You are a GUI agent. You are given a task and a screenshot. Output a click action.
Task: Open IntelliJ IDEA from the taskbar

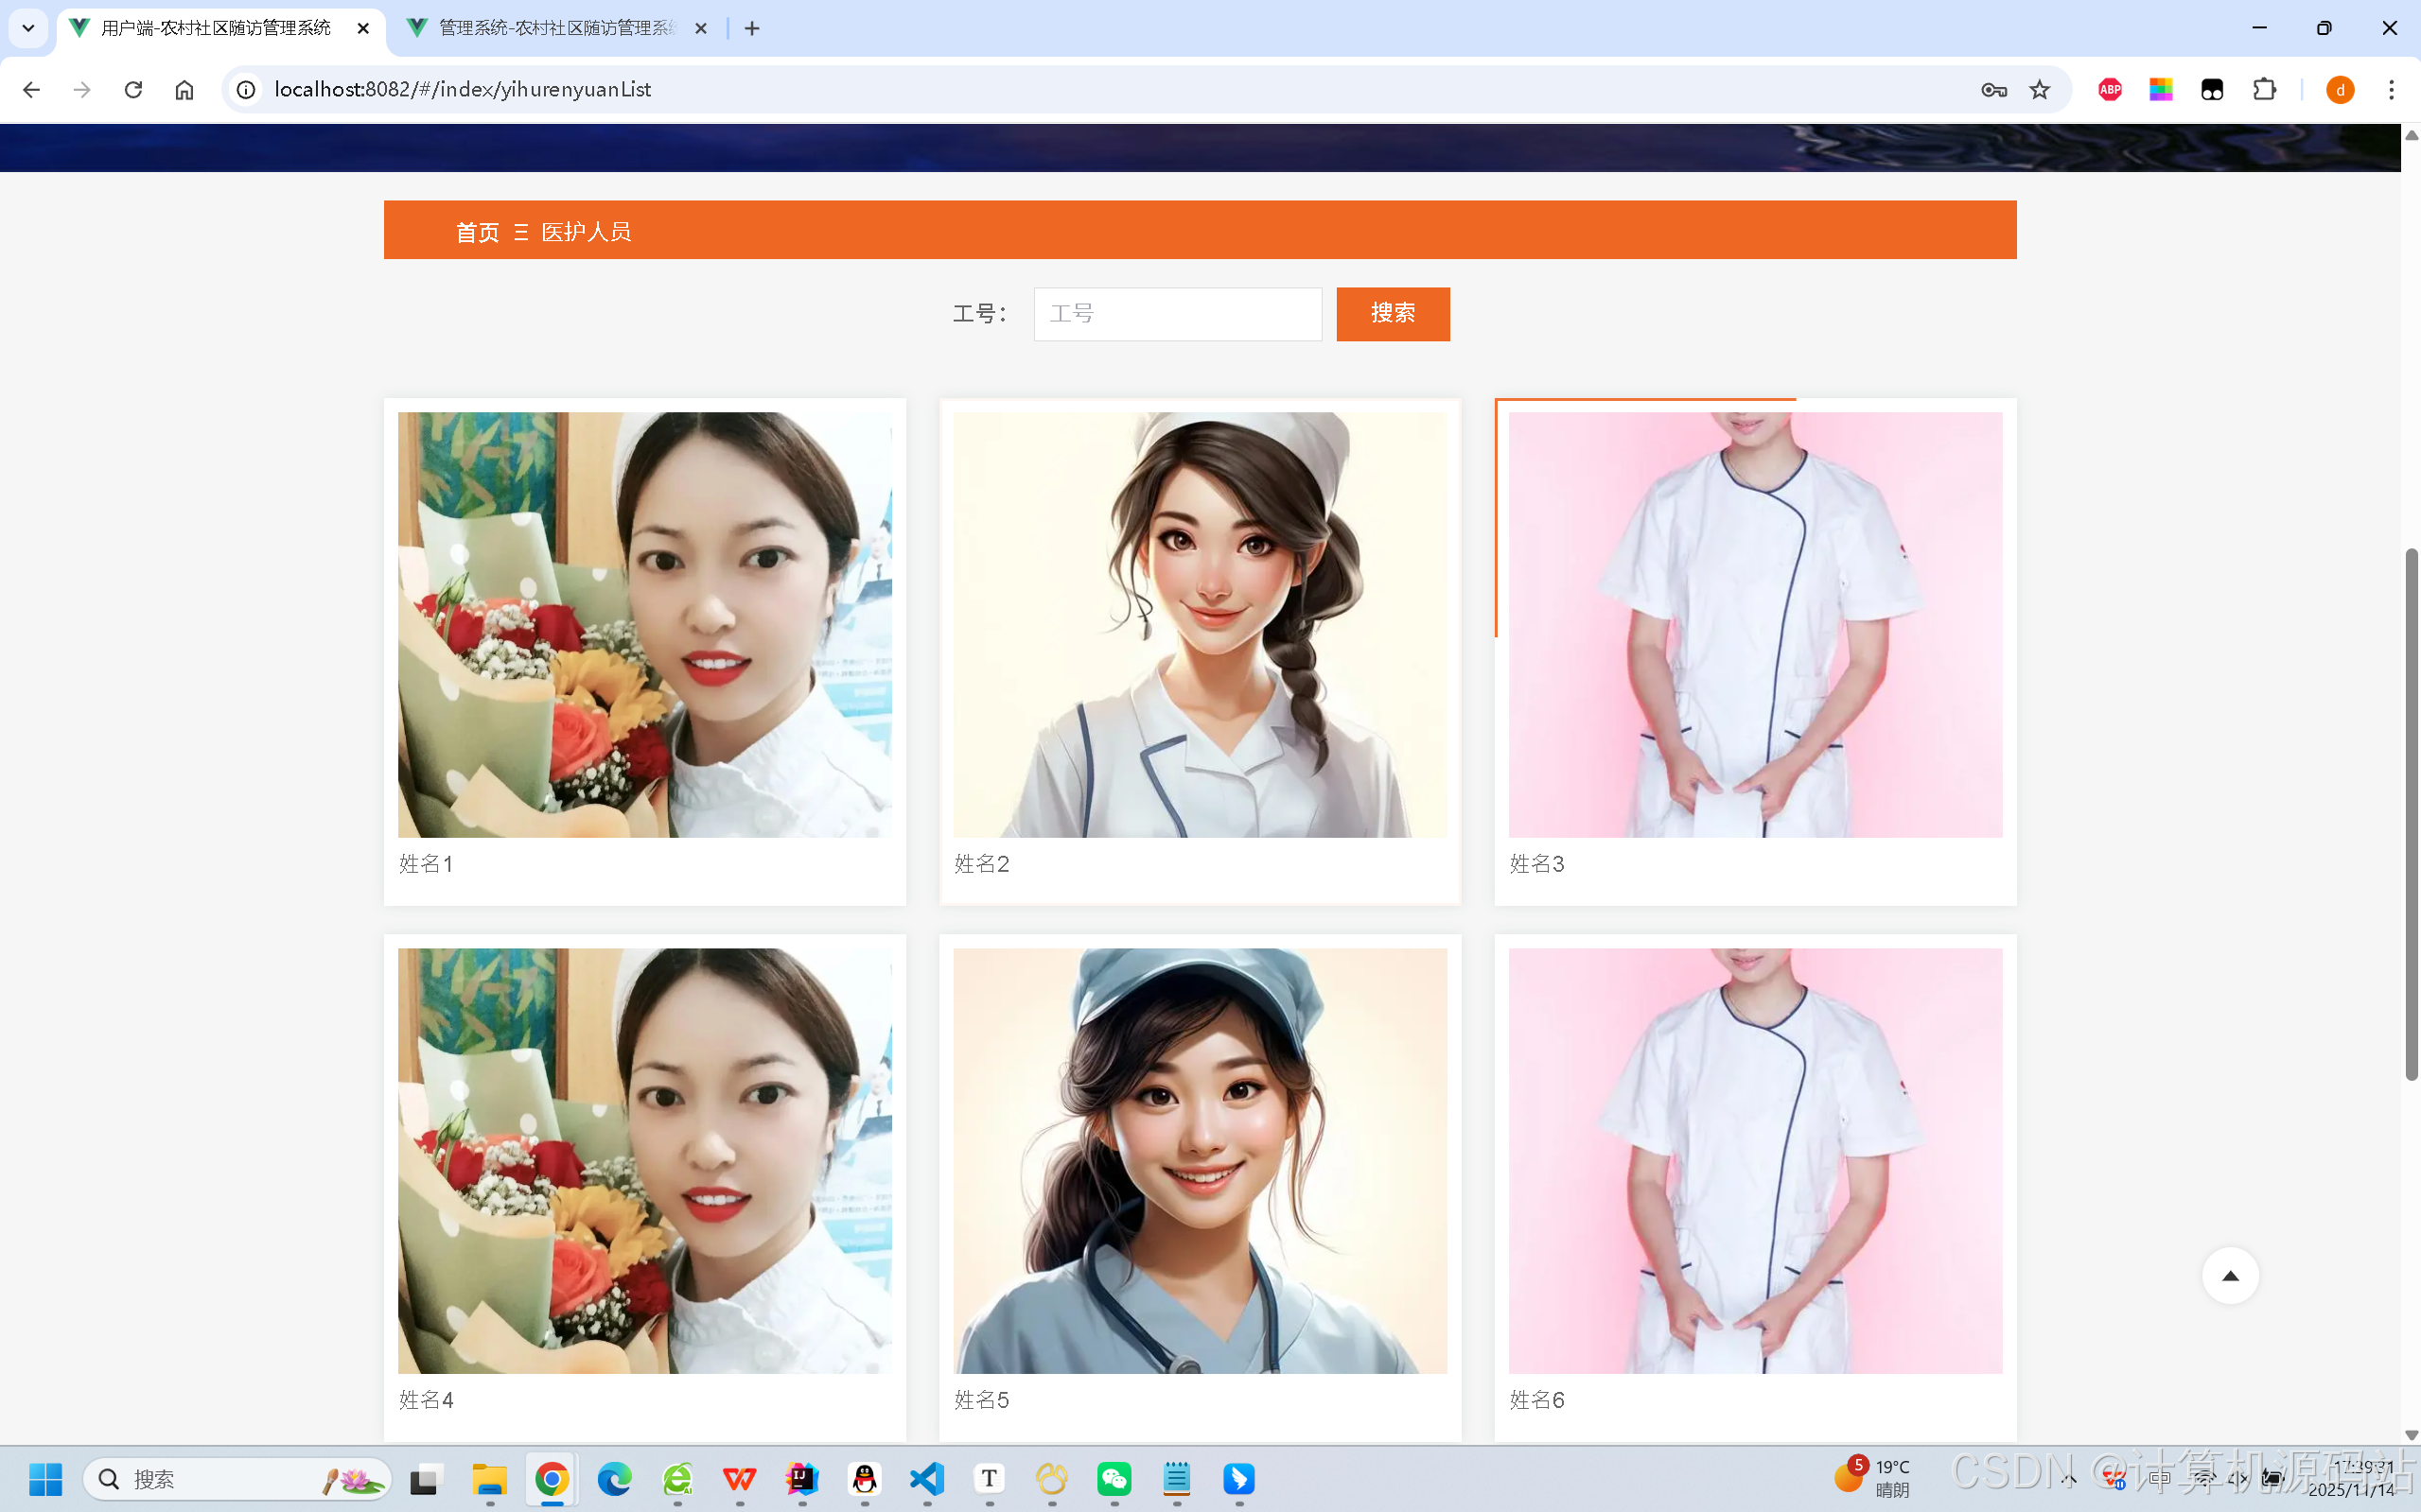click(802, 1479)
